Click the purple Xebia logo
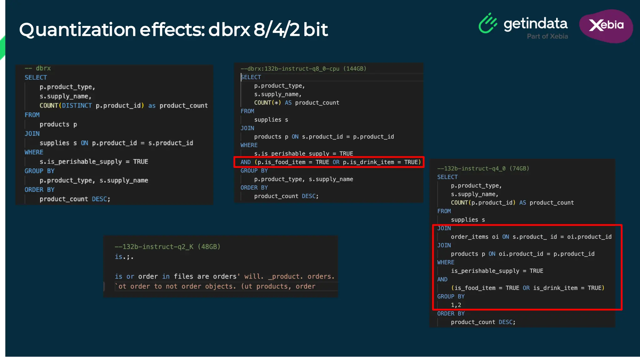Image resolution: width=640 pixels, height=360 pixels. (606, 26)
